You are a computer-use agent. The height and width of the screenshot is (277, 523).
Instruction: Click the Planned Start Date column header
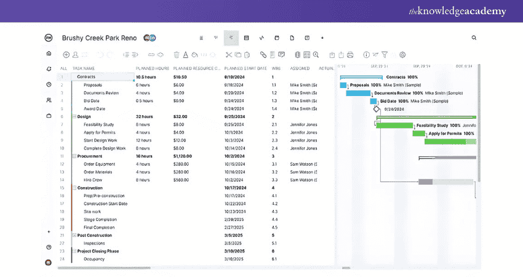pos(246,68)
